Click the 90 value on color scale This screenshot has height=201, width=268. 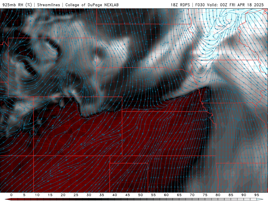point(244,195)
